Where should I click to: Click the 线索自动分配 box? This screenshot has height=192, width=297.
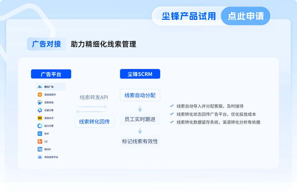coord(140,95)
